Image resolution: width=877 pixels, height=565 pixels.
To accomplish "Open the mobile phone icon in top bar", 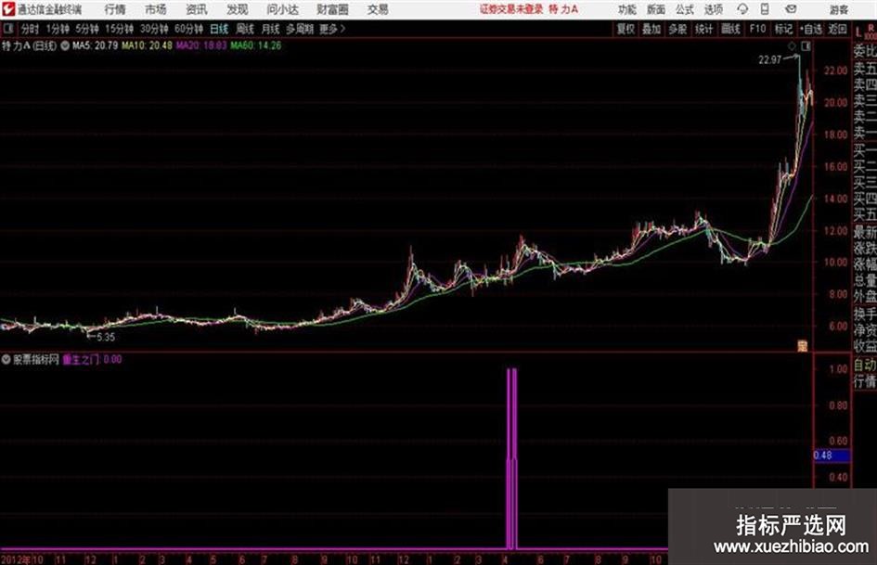I will point(765,9).
